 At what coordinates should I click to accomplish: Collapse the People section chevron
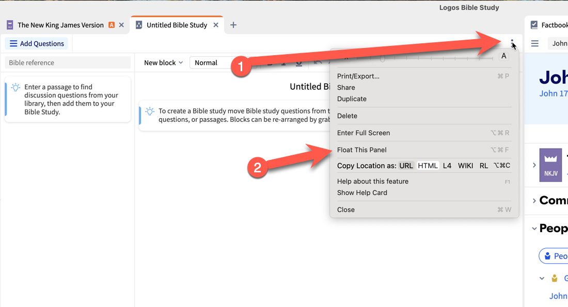(x=534, y=229)
